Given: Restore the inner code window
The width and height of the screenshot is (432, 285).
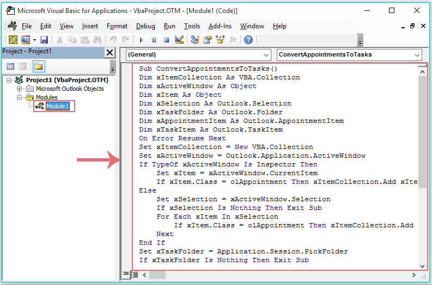Looking at the screenshot, I should click(x=412, y=26).
